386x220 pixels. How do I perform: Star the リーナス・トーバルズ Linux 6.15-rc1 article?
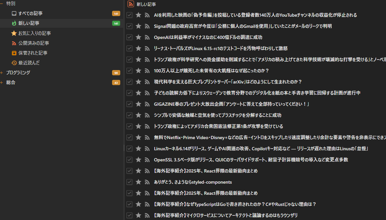(138, 48)
